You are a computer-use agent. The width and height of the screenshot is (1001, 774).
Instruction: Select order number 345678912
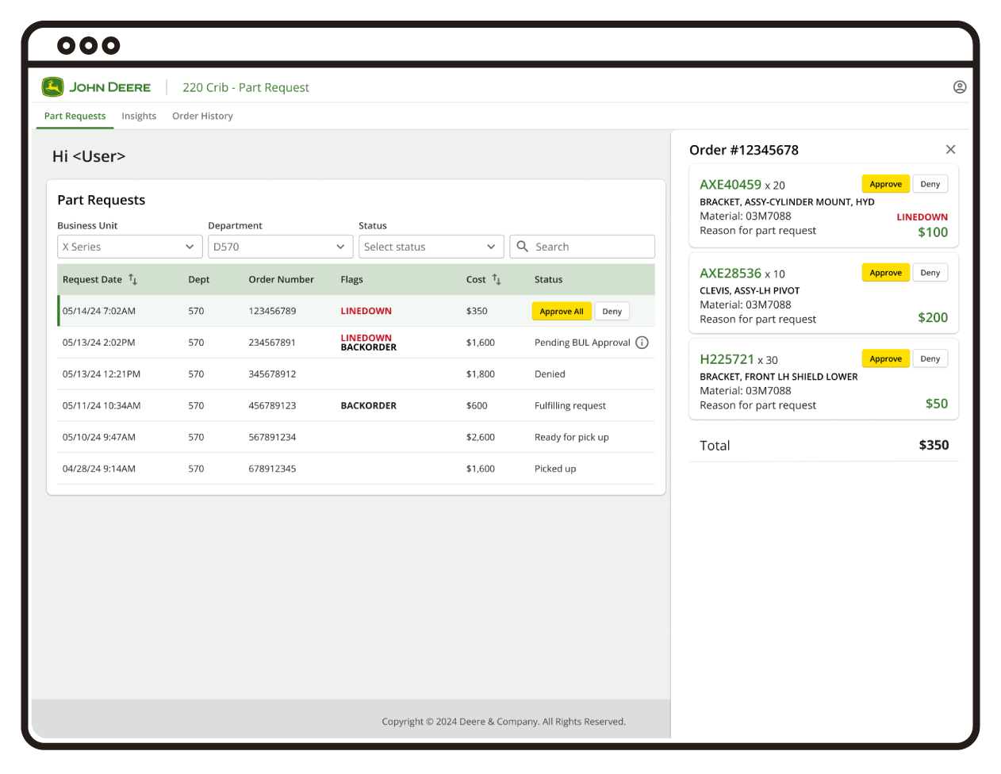[272, 374]
